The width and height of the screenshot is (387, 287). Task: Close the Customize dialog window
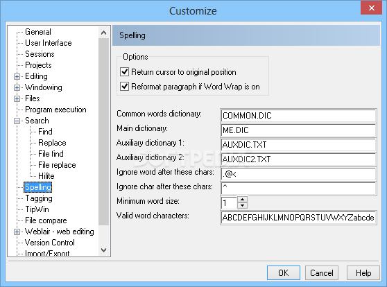point(371,8)
